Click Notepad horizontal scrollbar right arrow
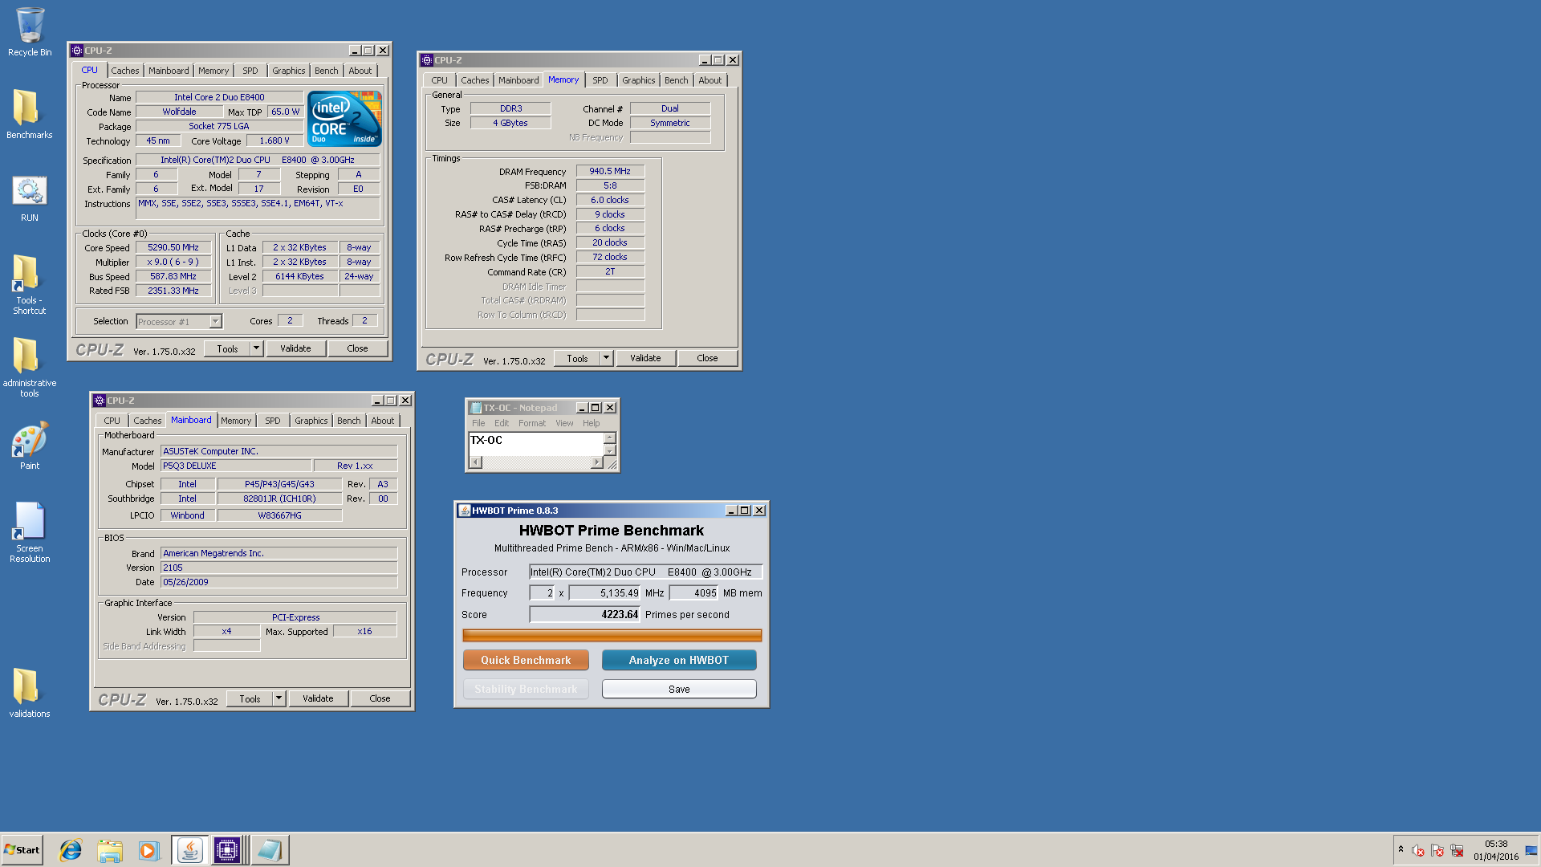The height and width of the screenshot is (867, 1541). pyautogui.click(x=596, y=462)
